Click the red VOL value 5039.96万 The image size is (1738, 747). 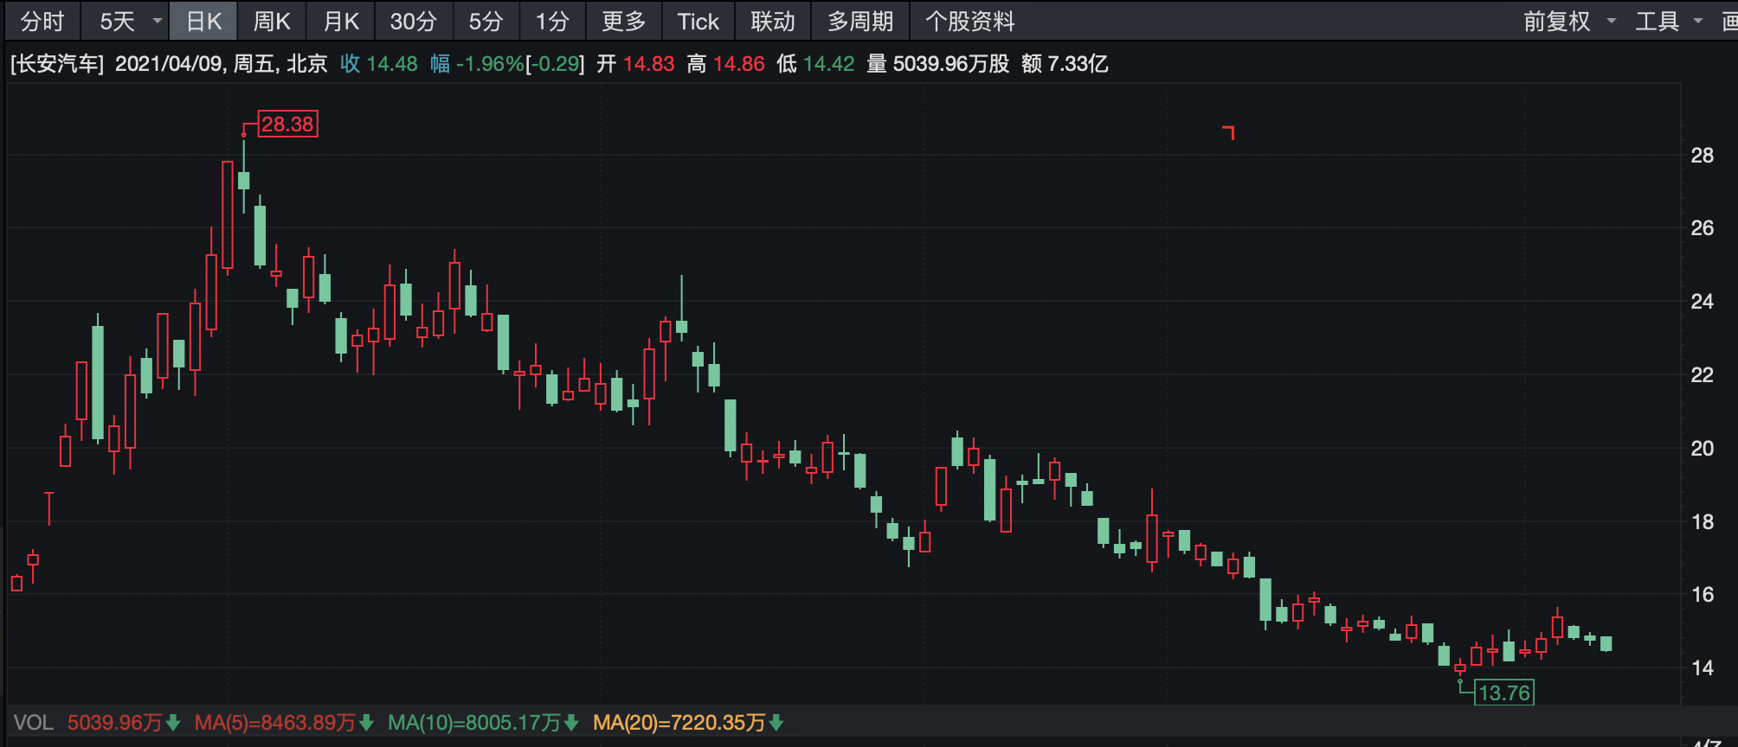pos(114,723)
